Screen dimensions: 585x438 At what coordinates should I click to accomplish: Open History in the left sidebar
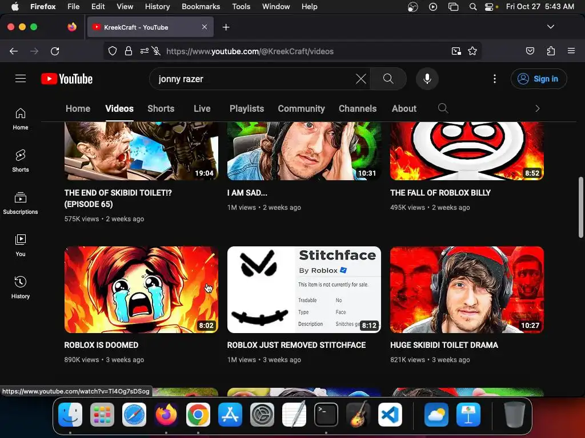(21, 287)
